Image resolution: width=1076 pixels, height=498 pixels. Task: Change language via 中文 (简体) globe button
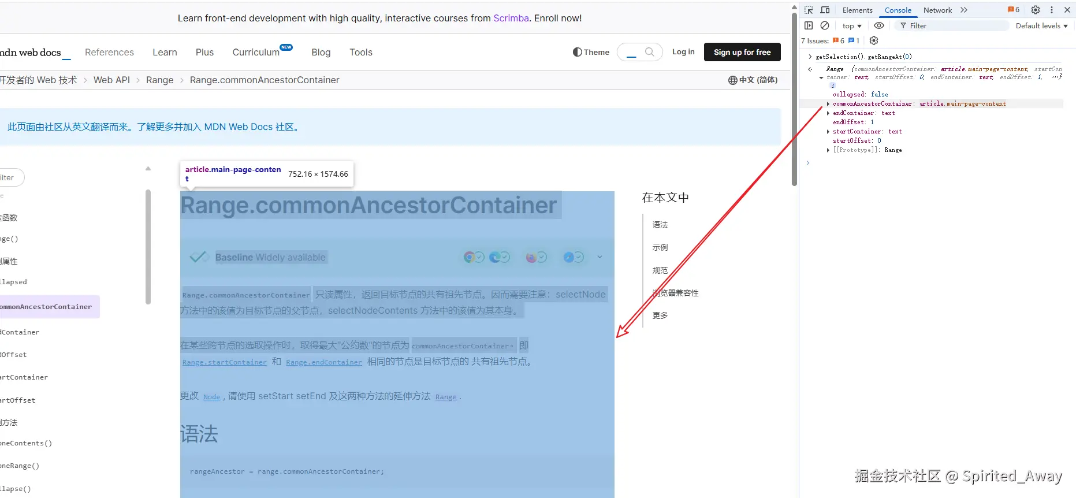[753, 80]
